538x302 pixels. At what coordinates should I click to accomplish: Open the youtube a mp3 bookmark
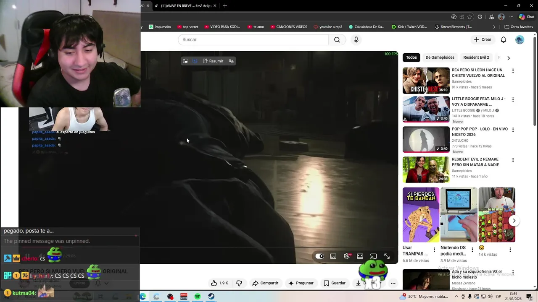(x=328, y=27)
